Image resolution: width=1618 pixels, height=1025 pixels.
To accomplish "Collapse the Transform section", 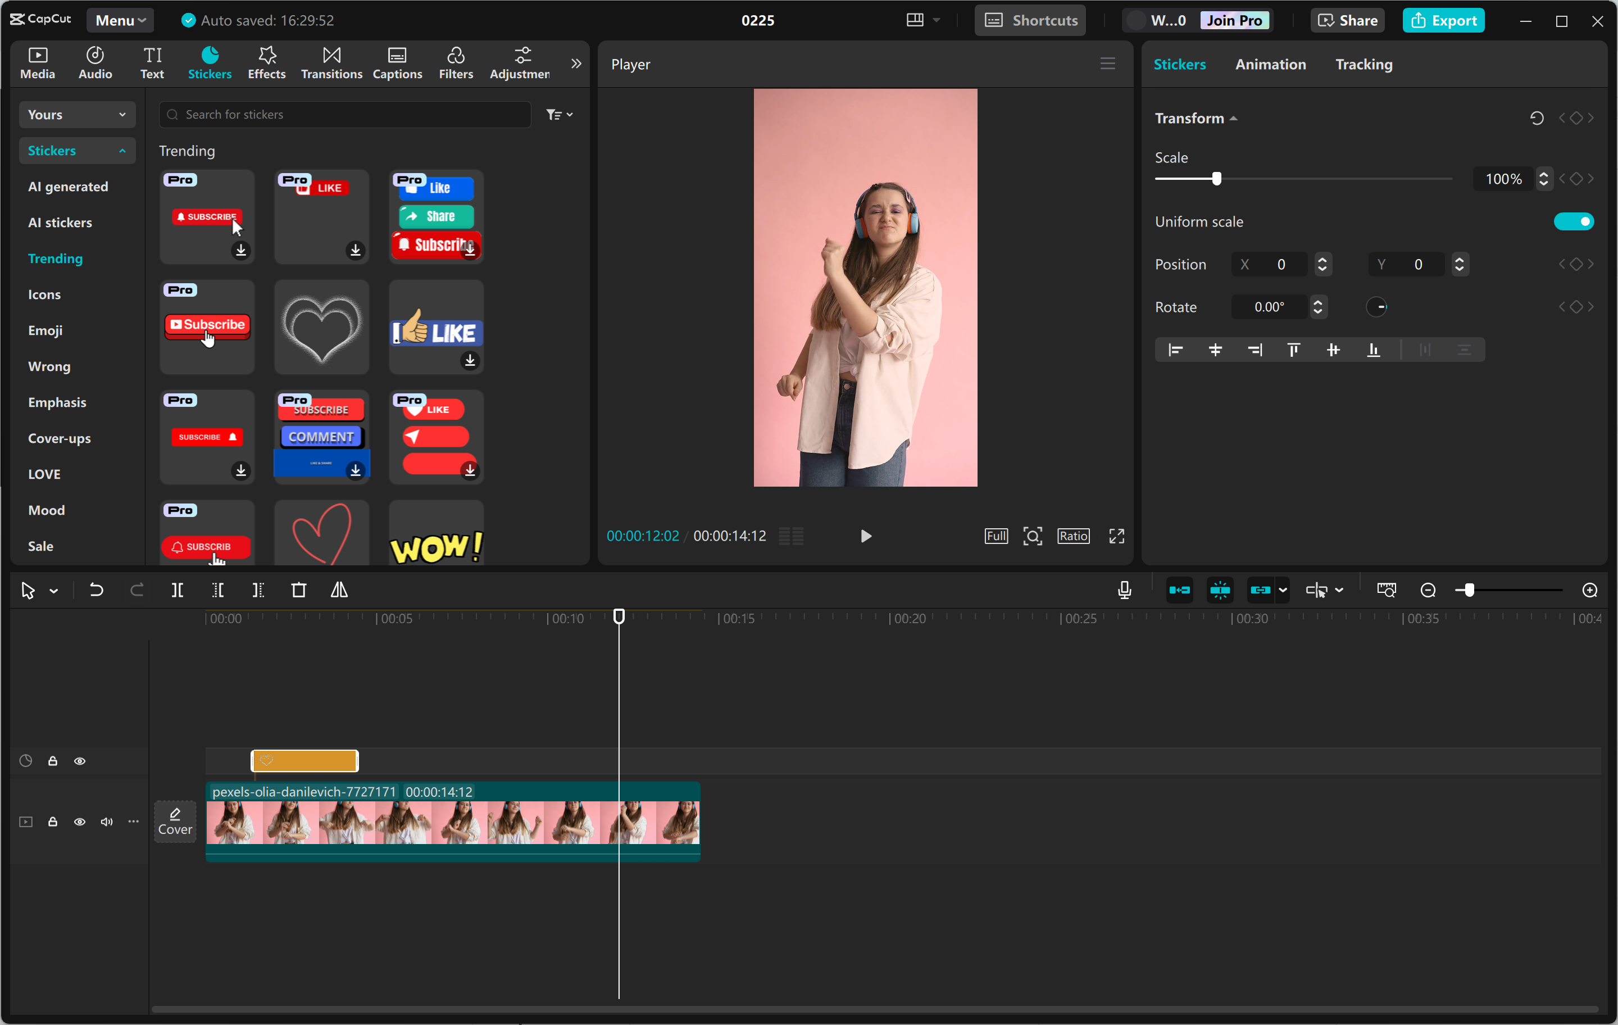I will coord(1234,117).
